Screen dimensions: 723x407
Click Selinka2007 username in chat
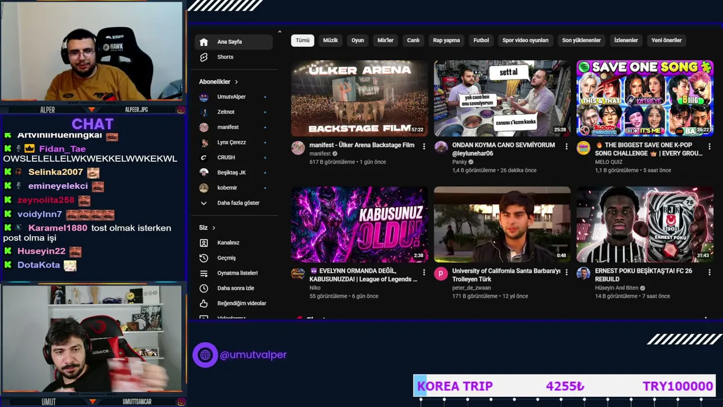55,172
